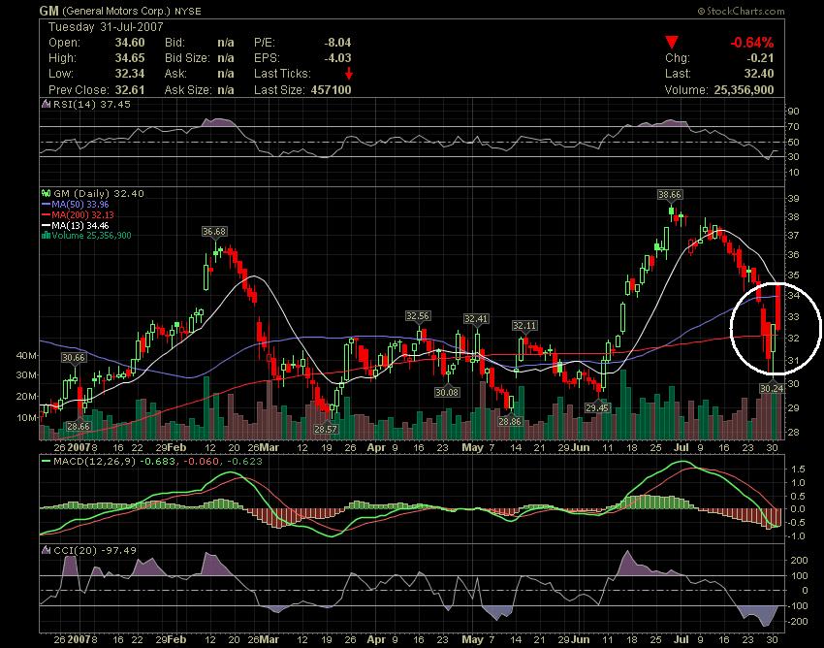Click the 30.66 price label
Image resolution: width=824 pixels, height=648 pixels.
73,358
